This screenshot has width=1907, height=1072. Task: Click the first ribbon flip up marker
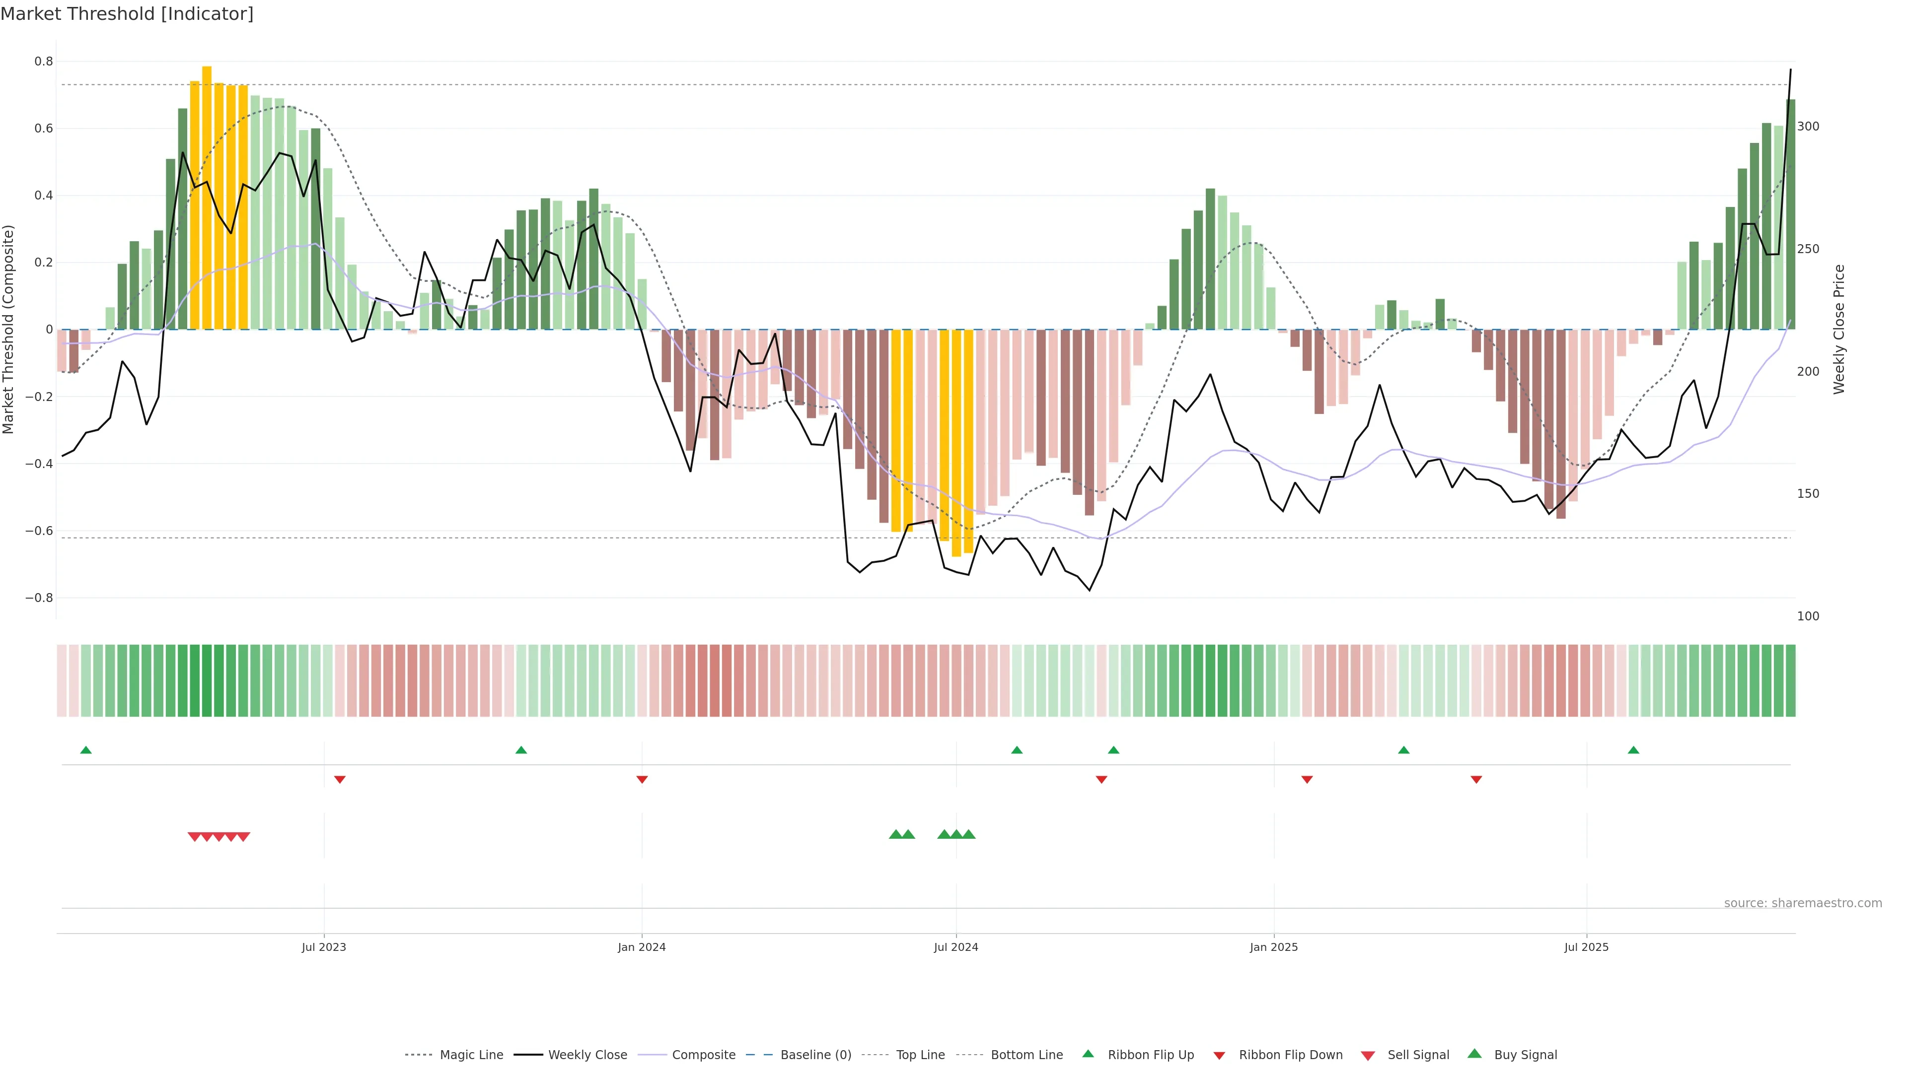pyautogui.click(x=86, y=750)
